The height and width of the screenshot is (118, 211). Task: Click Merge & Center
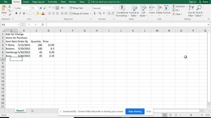79,13
